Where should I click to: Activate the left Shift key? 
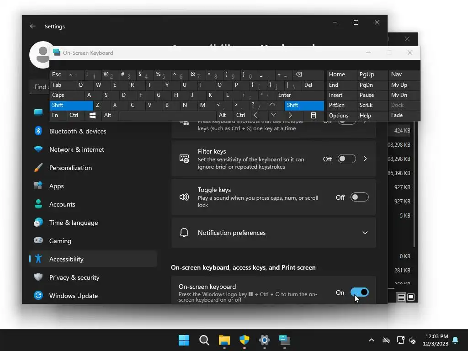[71, 106]
